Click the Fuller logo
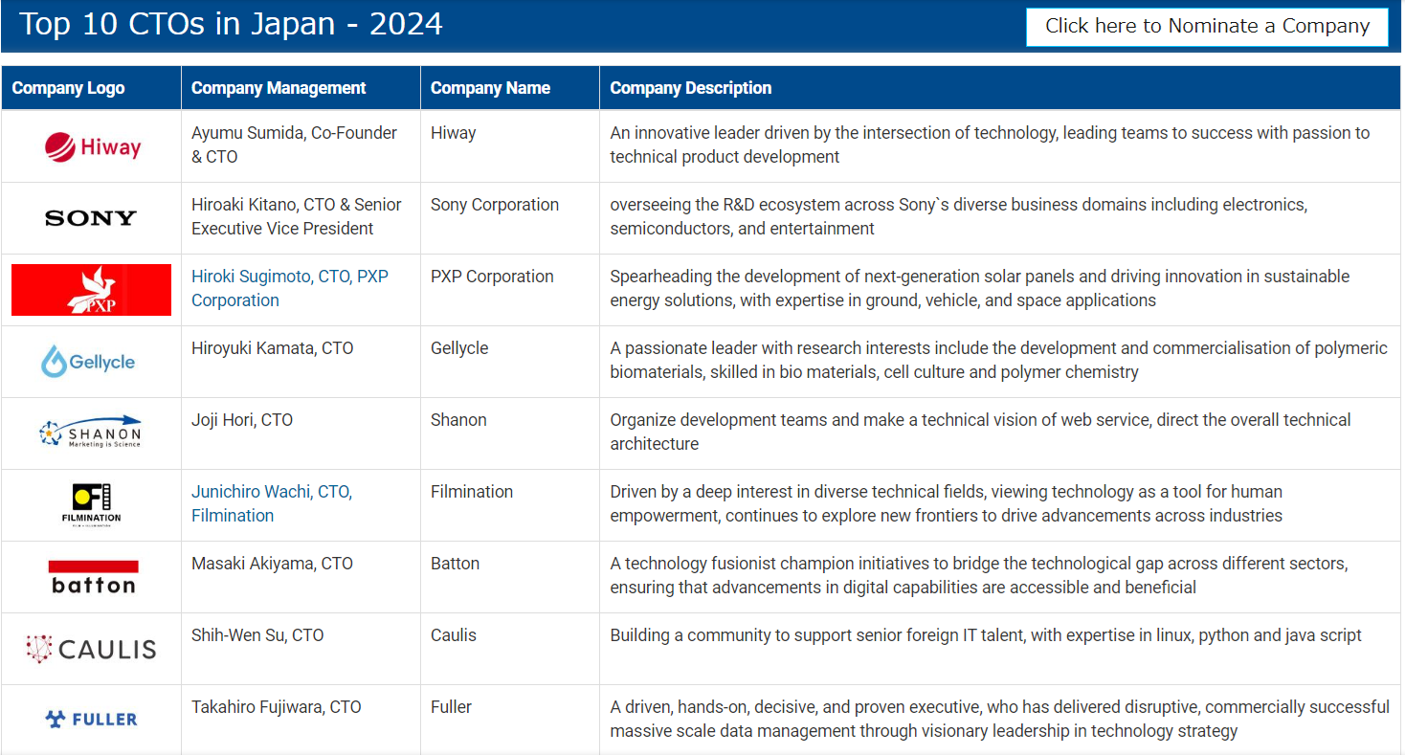 pos(91,719)
